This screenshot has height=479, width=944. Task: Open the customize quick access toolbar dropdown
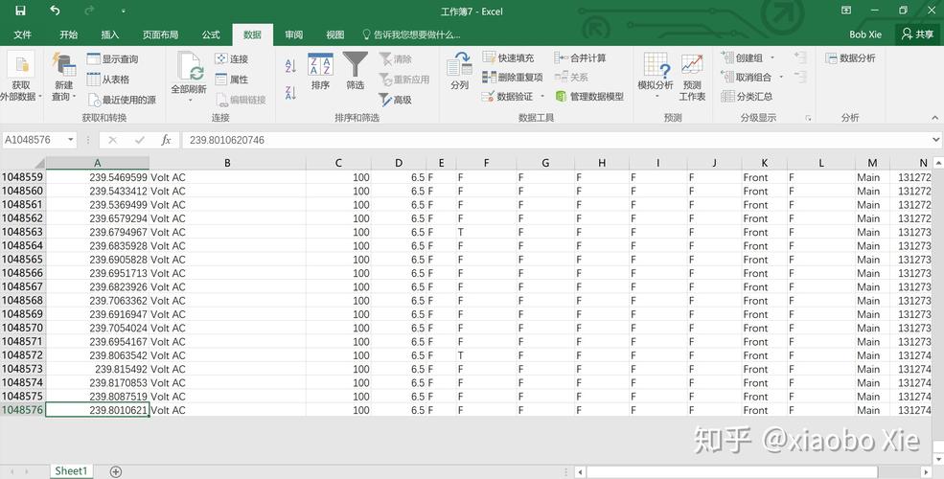(x=123, y=11)
